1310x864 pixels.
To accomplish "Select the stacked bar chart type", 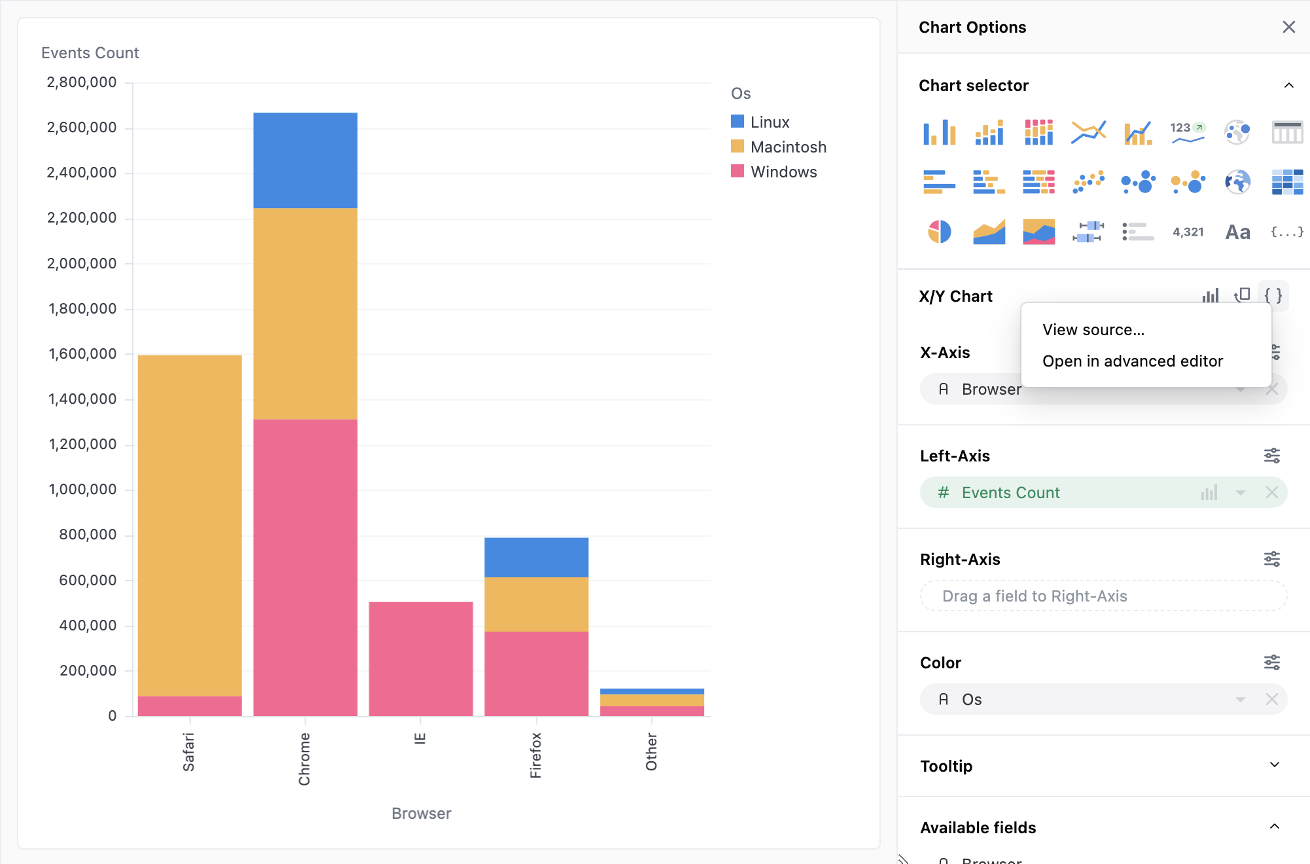I will pyautogui.click(x=989, y=132).
